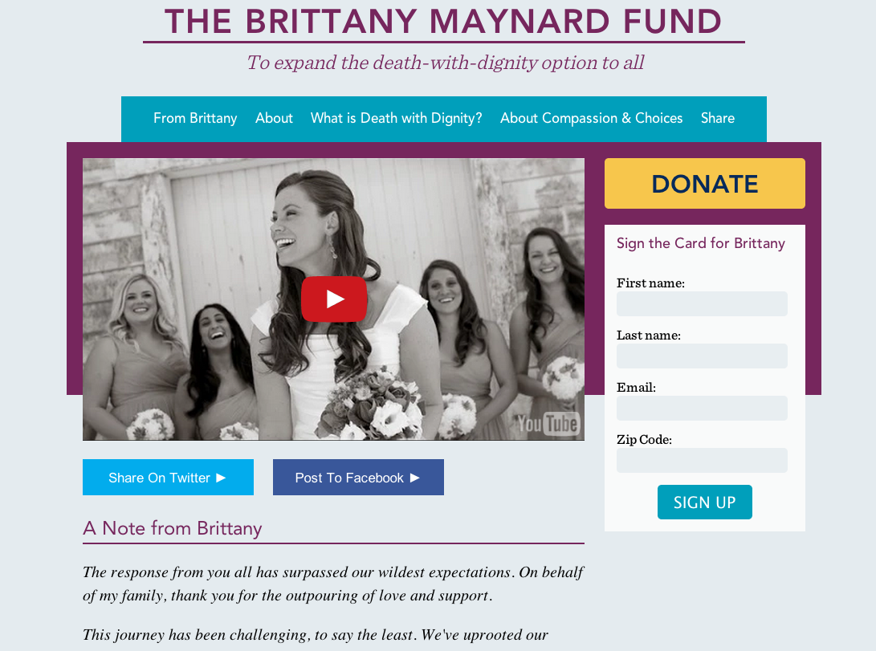Click the wedding photo video thumbnail
The width and height of the screenshot is (876, 651).
[x=333, y=299]
